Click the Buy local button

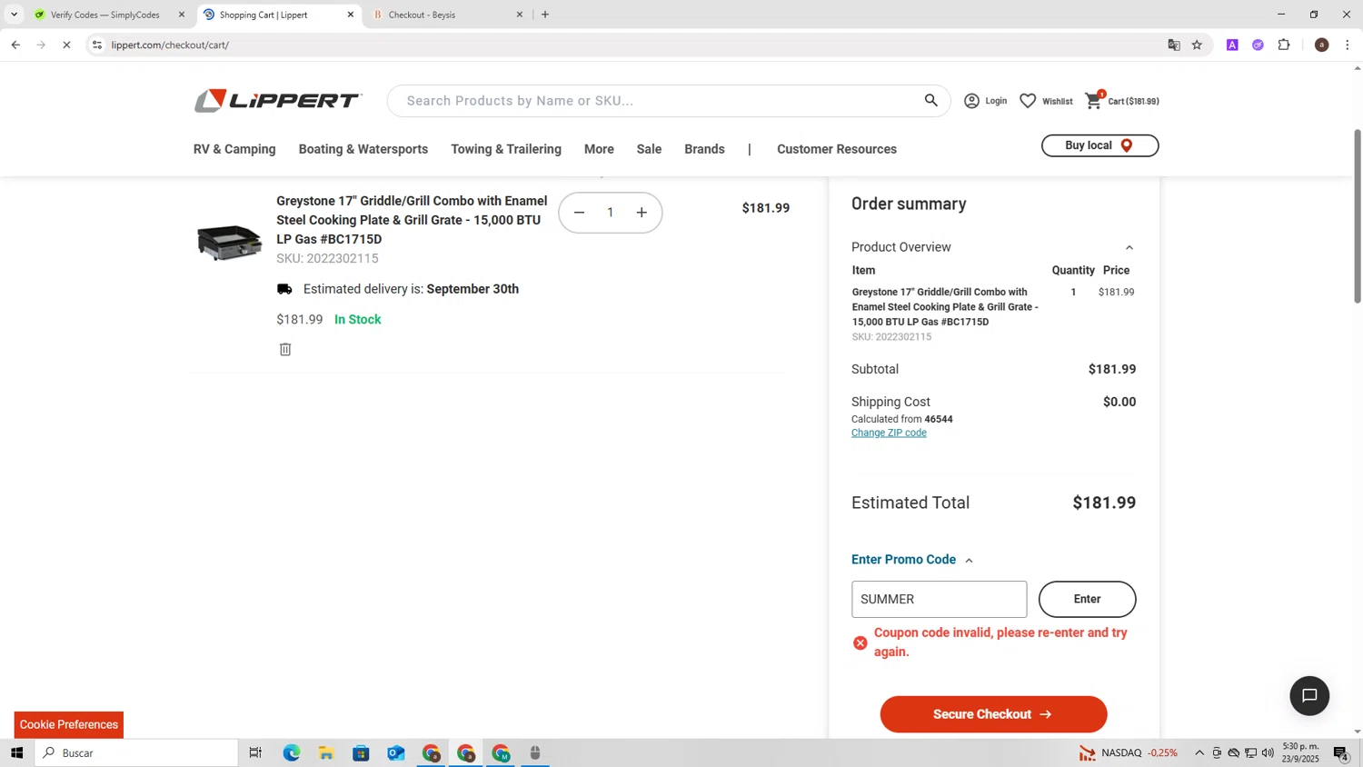[x=1099, y=145]
